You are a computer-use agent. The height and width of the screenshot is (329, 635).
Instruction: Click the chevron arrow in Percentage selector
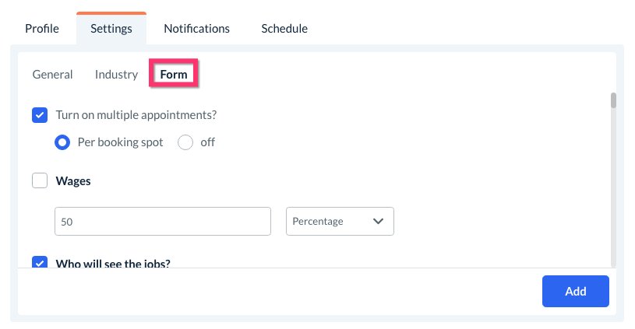(379, 221)
